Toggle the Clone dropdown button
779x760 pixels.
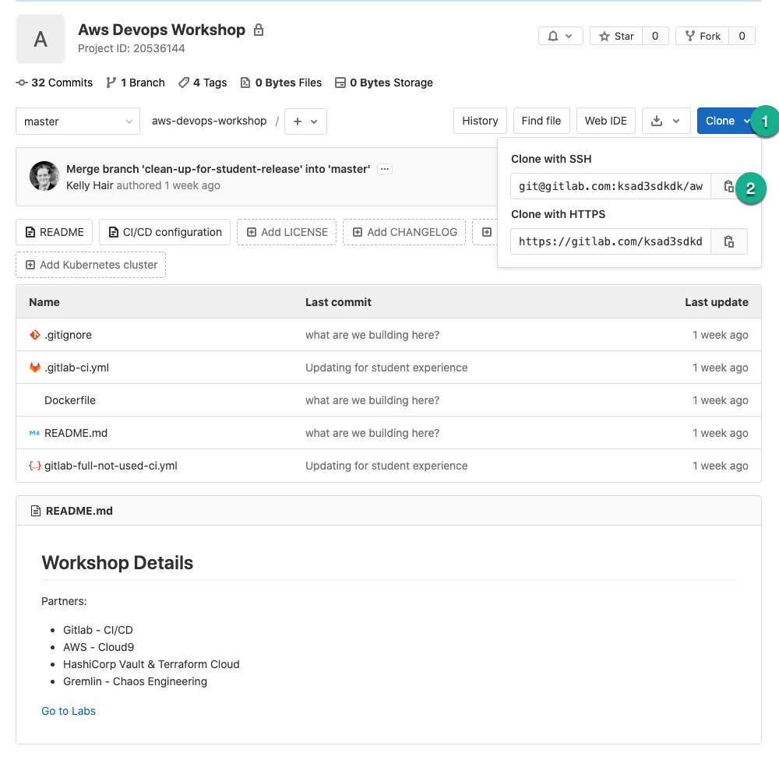tap(727, 121)
